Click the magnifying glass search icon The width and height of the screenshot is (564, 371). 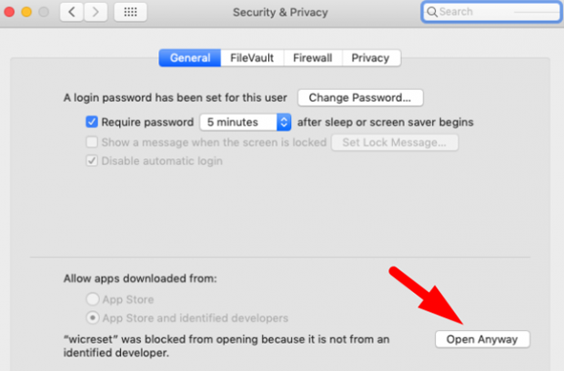pos(432,12)
